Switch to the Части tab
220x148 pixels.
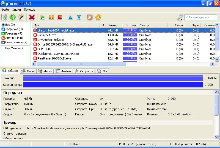click(x=45, y=71)
